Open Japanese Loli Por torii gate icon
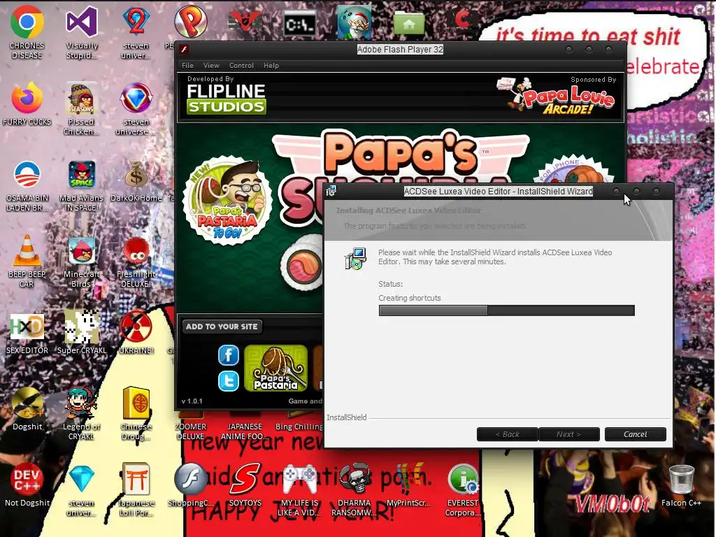This screenshot has height=537, width=716. coord(136,478)
